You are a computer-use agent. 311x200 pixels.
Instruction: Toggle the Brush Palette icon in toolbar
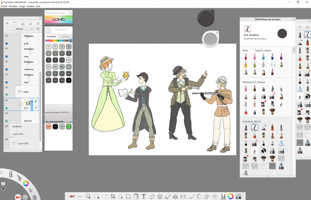coord(223,196)
